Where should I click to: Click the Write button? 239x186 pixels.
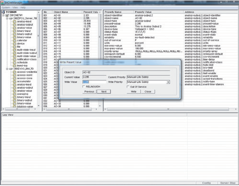point(133,92)
